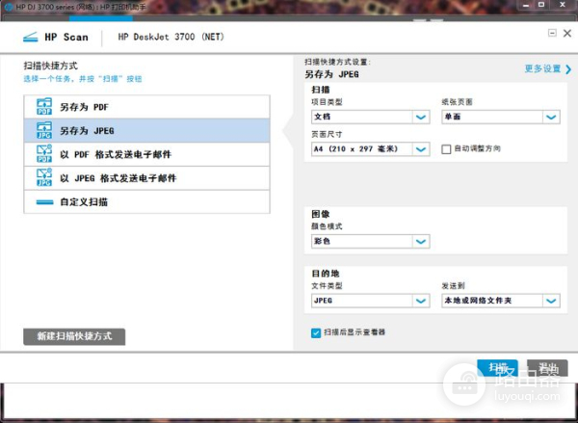578x423 pixels.
Task: Click the small HP icon in the outer window title bar
Action: (x=9, y=7)
